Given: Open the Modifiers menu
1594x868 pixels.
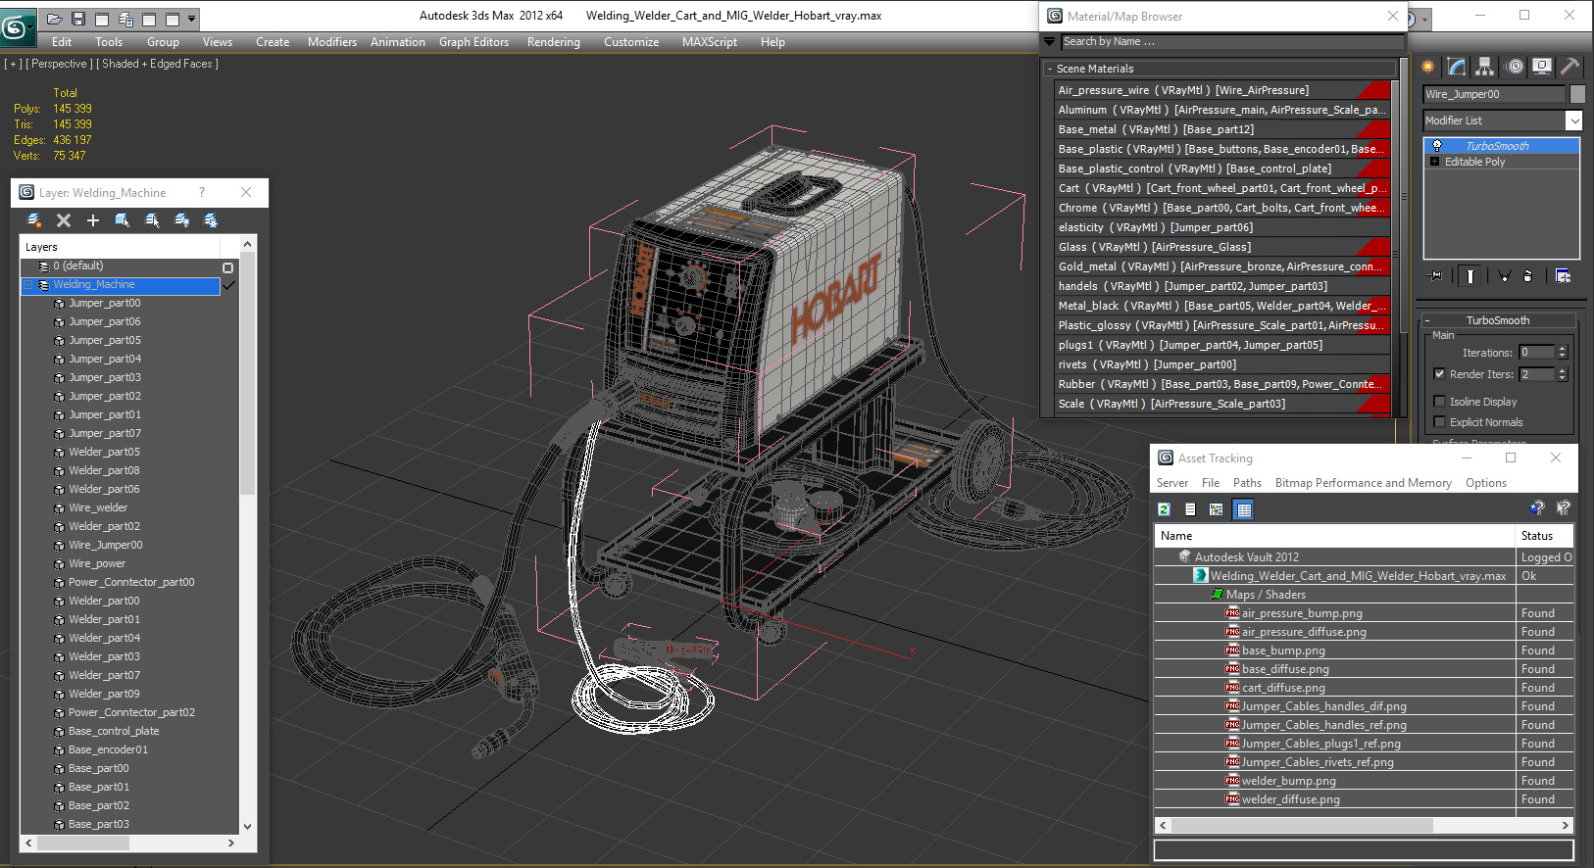Looking at the screenshot, I should tap(332, 42).
